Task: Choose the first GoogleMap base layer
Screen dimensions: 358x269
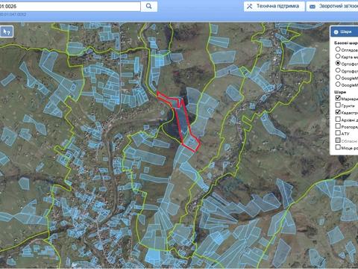Action: [338, 78]
